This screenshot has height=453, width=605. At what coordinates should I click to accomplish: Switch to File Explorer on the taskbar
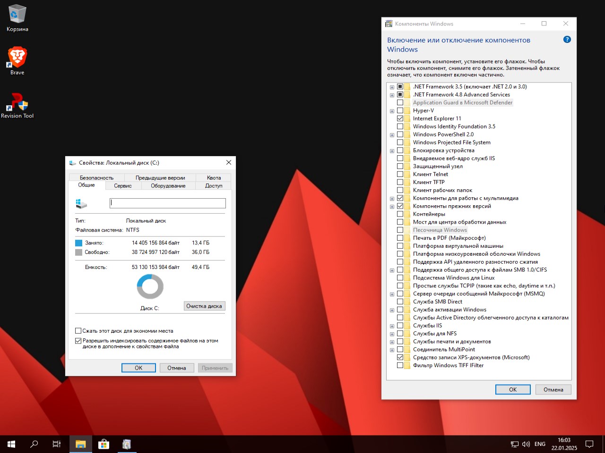pos(81,444)
